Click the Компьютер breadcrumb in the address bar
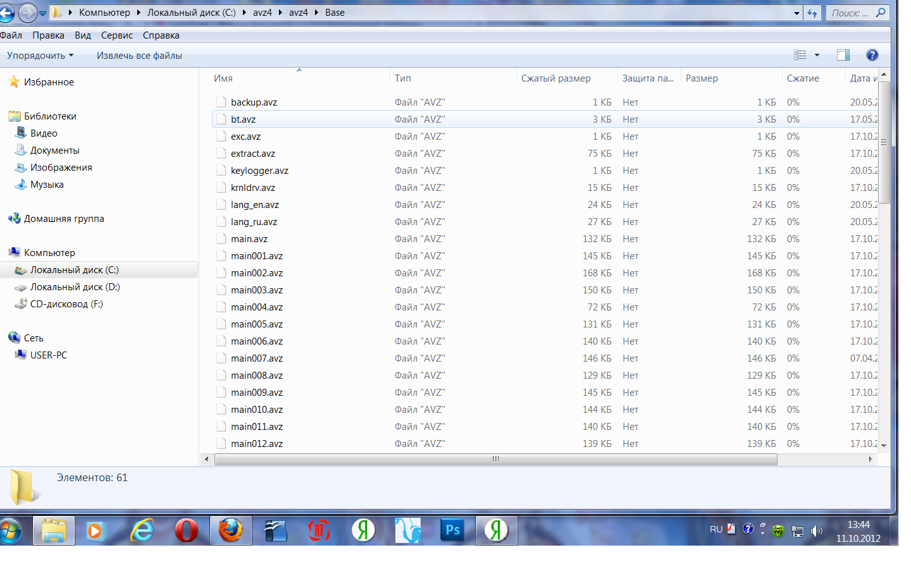Screen dimensions: 911x569 pos(104,13)
